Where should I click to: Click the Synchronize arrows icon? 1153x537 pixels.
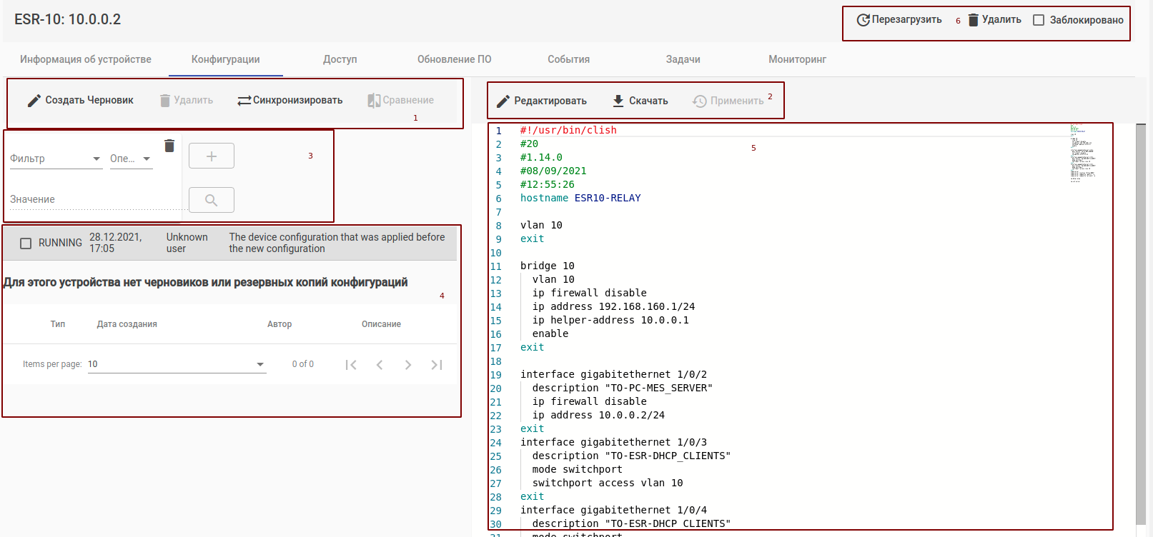[x=244, y=101]
